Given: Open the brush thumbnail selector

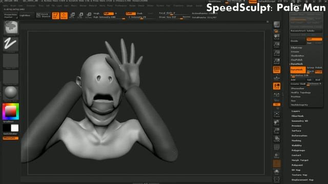Looking at the screenshot, I should [x=11, y=27].
